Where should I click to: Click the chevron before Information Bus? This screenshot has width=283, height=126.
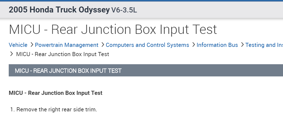tap(193, 45)
